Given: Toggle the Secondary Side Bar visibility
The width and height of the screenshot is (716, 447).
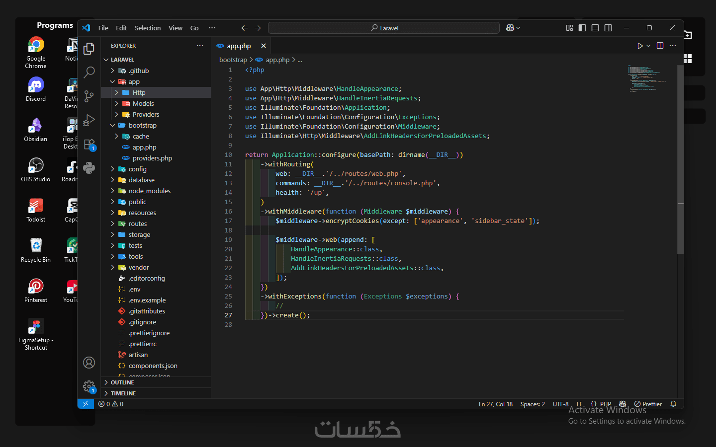Looking at the screenshot, I should click(x=608, y=28).
